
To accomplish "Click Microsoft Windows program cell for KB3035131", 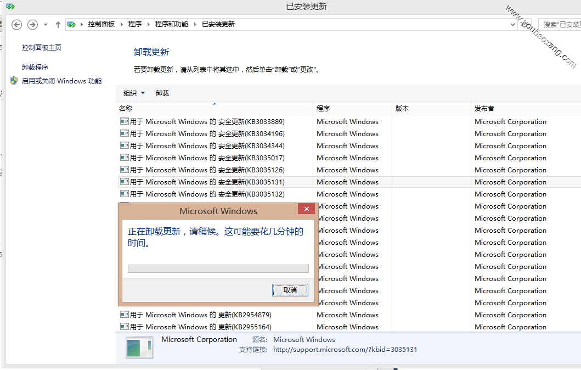I will [x=348, y=182].
